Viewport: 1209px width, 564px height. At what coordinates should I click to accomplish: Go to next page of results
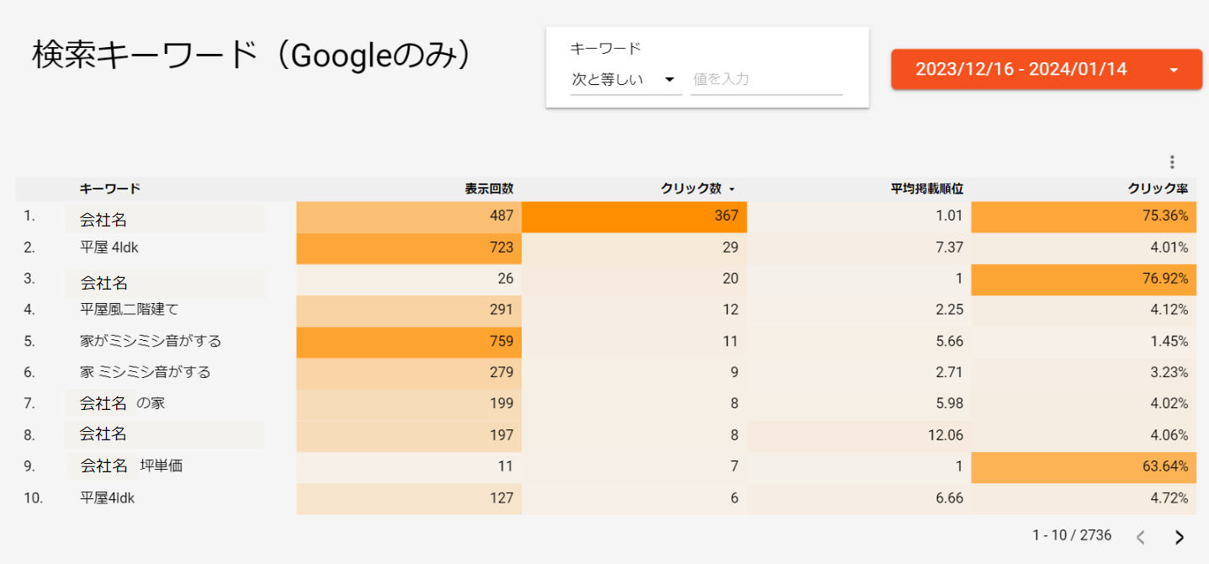[1180, 537]
